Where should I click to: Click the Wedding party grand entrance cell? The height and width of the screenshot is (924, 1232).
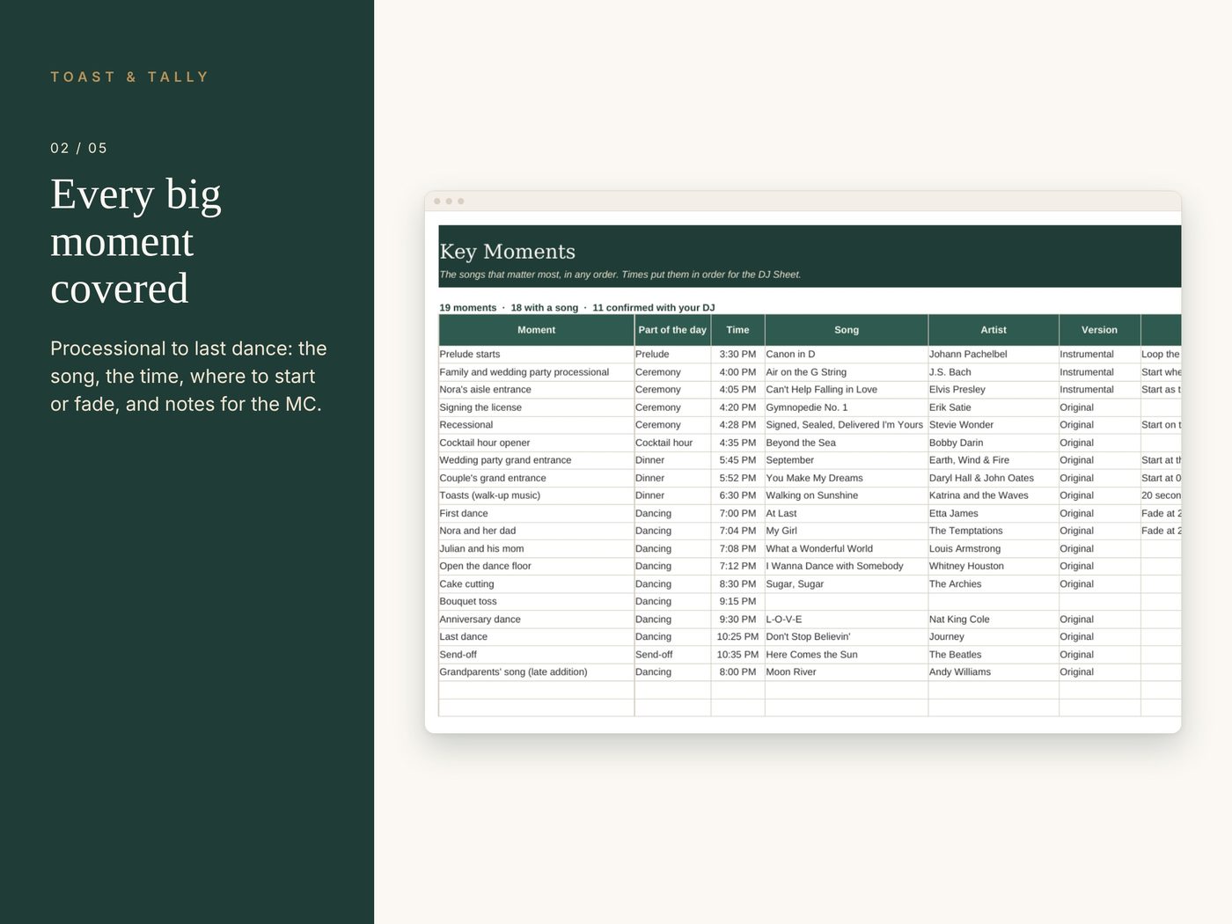tap(536, 460)
